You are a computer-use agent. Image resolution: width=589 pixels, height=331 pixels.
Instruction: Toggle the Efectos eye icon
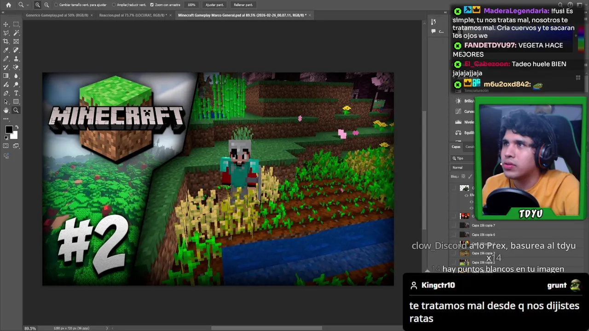pyautogui.click(x=466, y=195)
